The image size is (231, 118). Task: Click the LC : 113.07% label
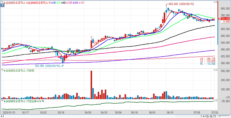(208, 61)
